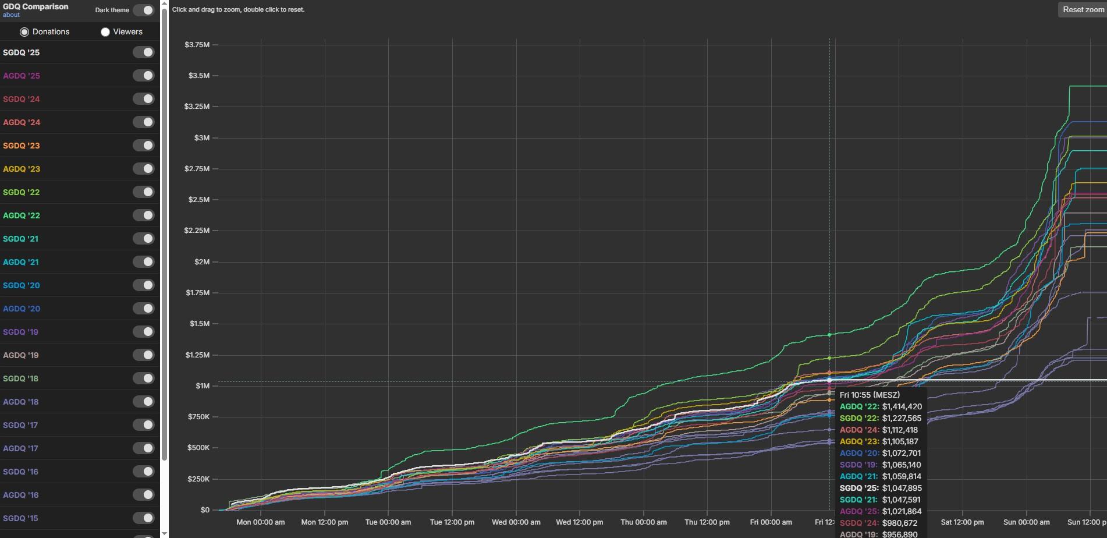1107x538 pixels.
Task: Click the GDQ Comparison title
Action: (36, 6)
